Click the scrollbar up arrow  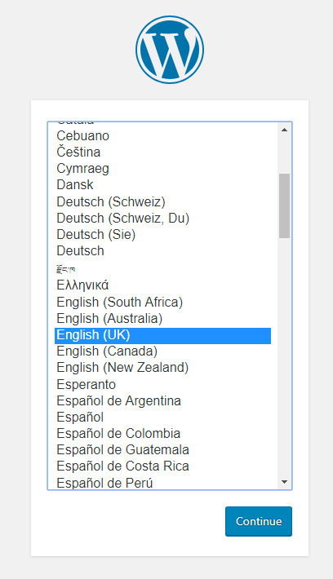(x=284, y=130)
